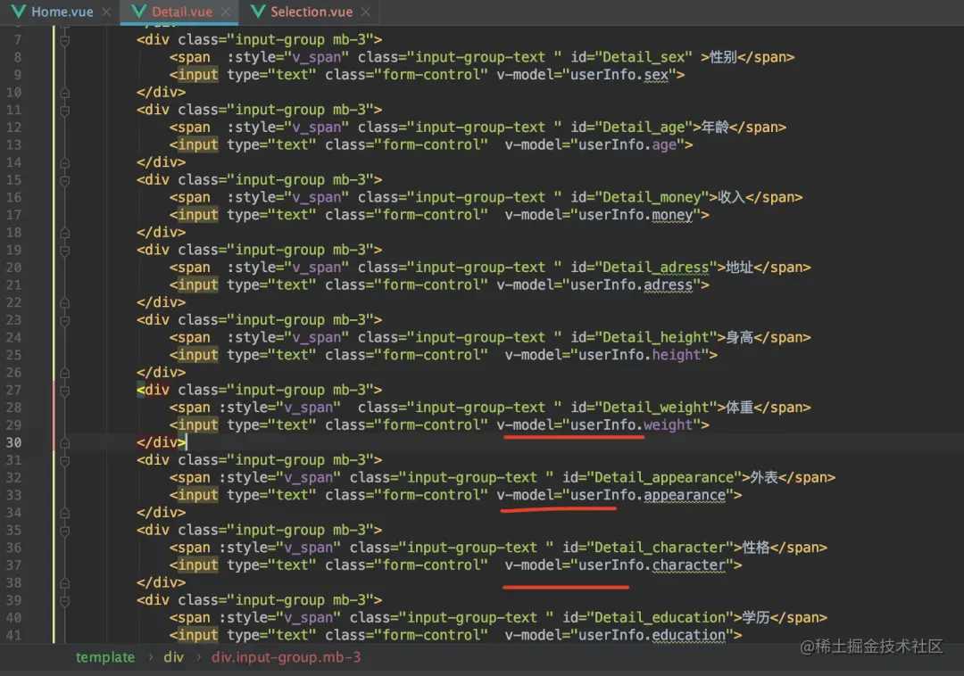Click the Vue file icon on Selection.vue tab
The width and height of the screenshot is (964, 676).
258,12
